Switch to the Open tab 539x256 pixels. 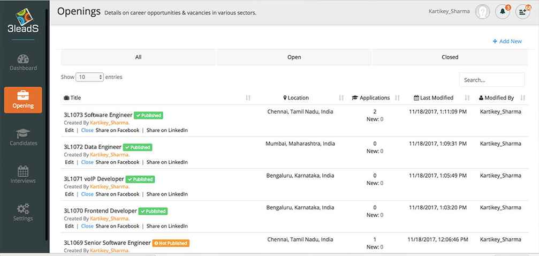pos(294,57)
